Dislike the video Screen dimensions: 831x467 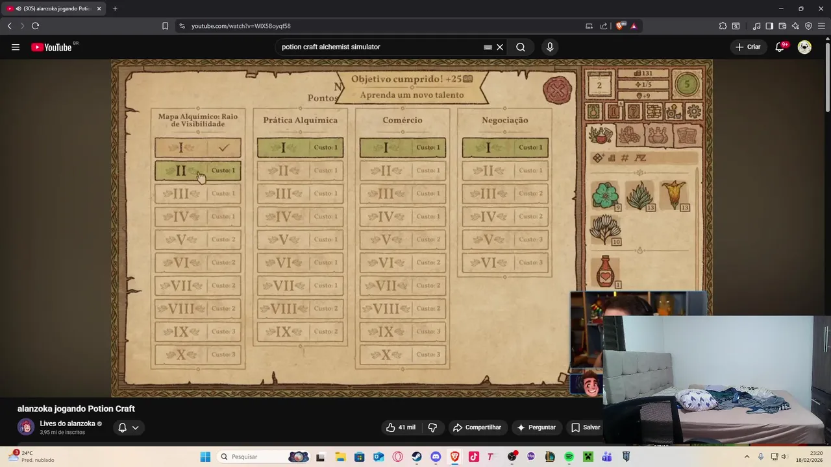(x=432, y=427)
